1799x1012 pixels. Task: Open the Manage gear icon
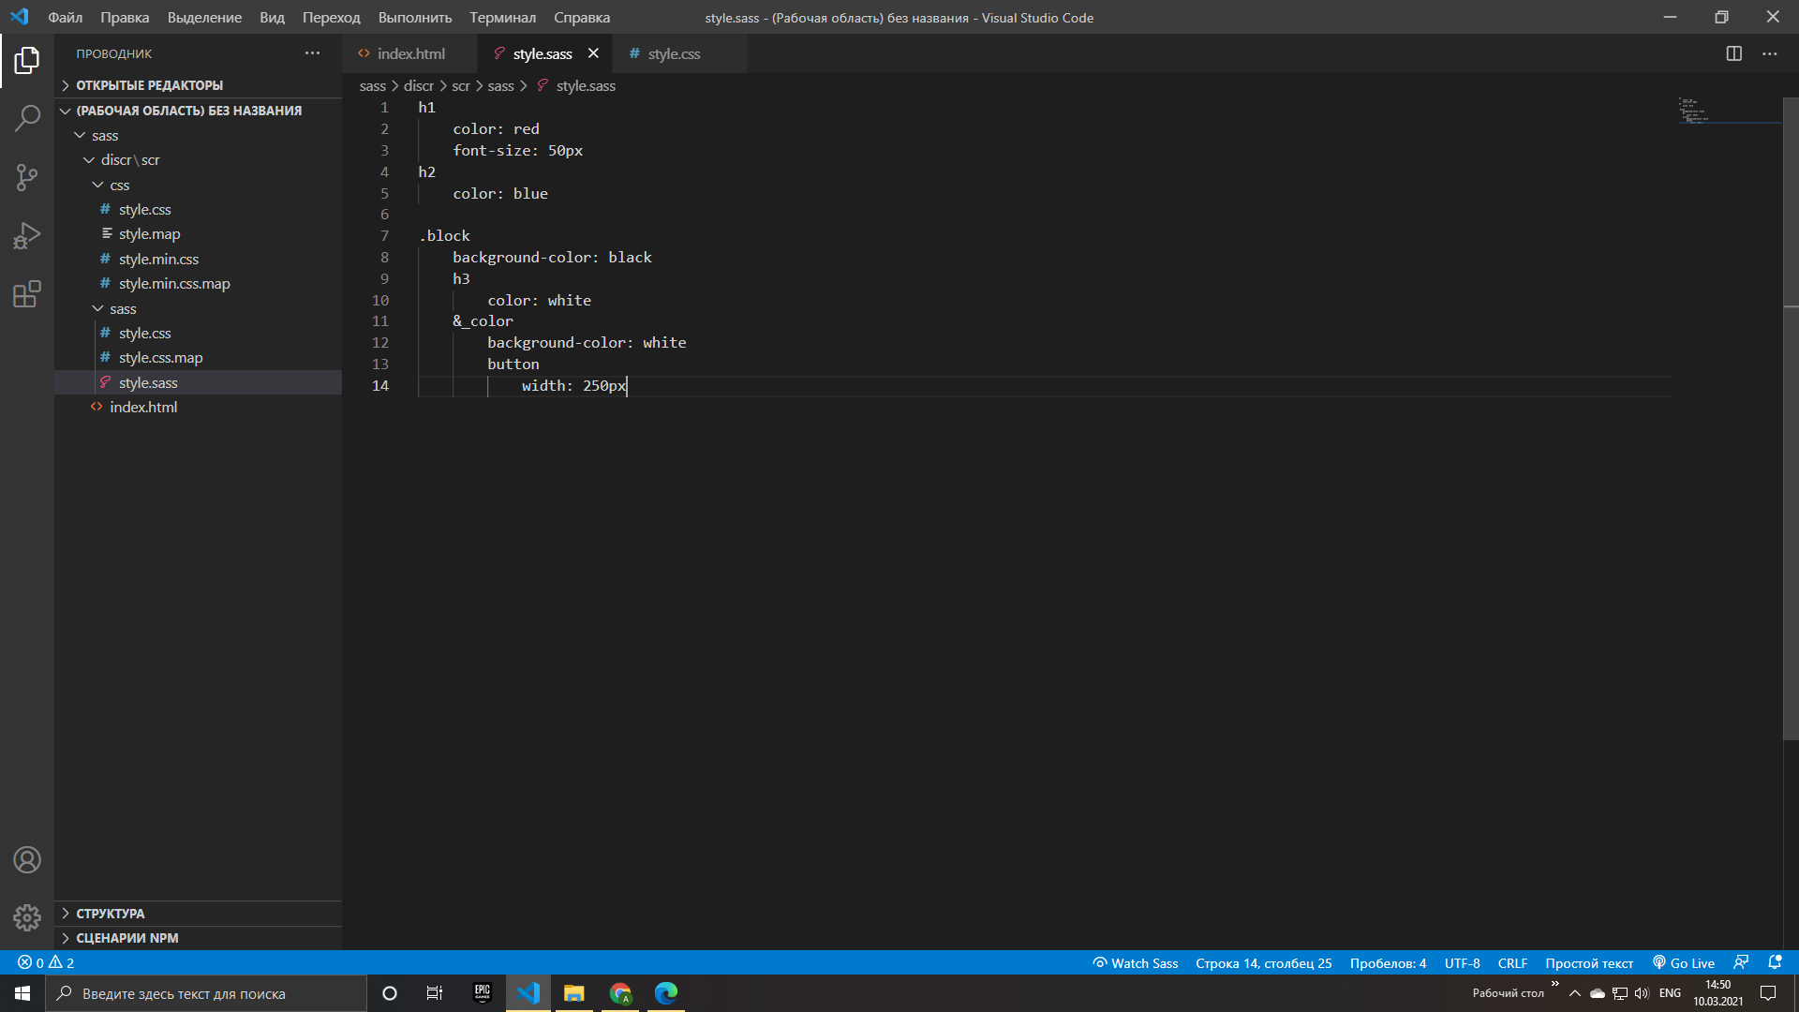27,917
